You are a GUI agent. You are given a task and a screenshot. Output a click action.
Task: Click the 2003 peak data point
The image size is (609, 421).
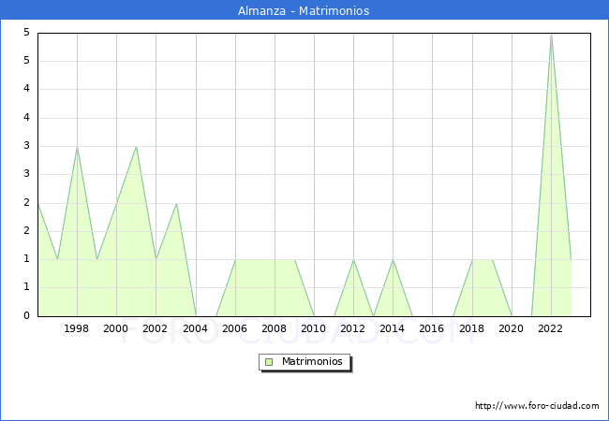pyautogui.click(x=177, y=204)
